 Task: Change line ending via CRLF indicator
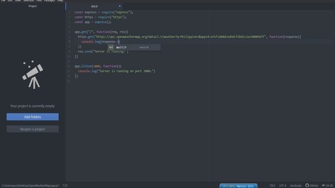pos(272,186)
